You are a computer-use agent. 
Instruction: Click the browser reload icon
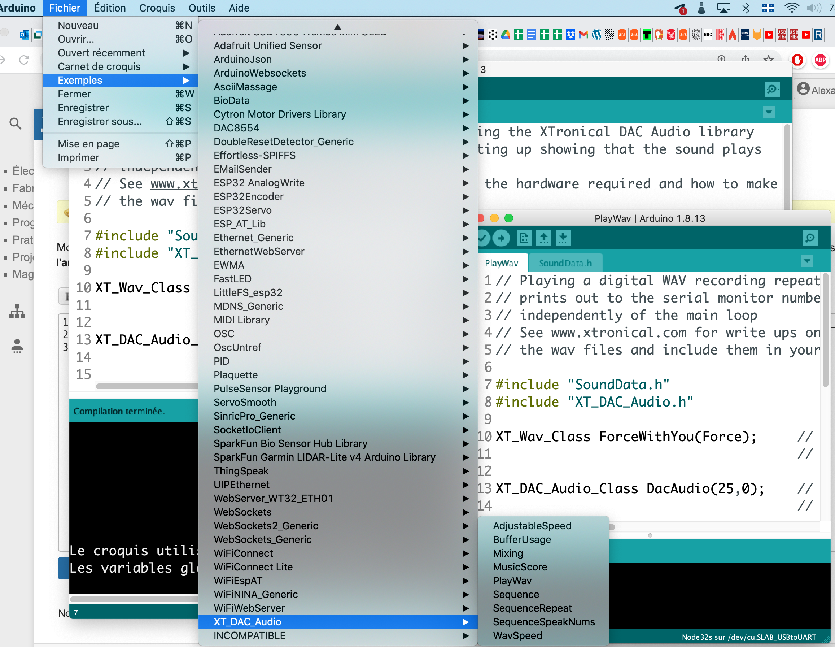tap(24, 60)
